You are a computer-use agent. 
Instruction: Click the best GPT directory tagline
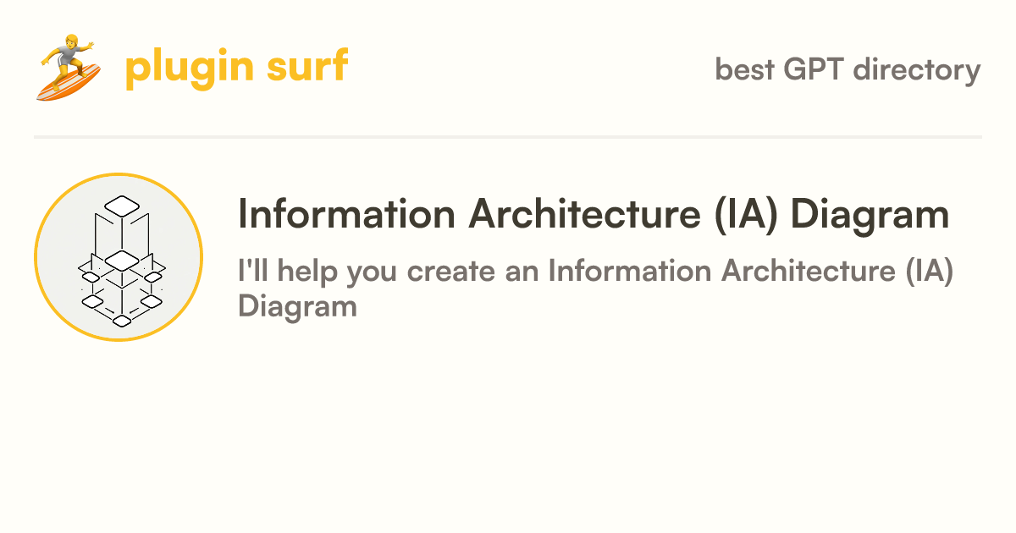tap(848, 69)
